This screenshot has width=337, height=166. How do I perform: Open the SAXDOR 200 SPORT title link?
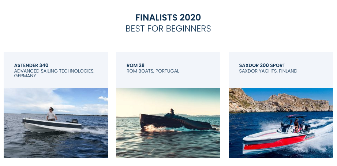[x=262, y=66]
